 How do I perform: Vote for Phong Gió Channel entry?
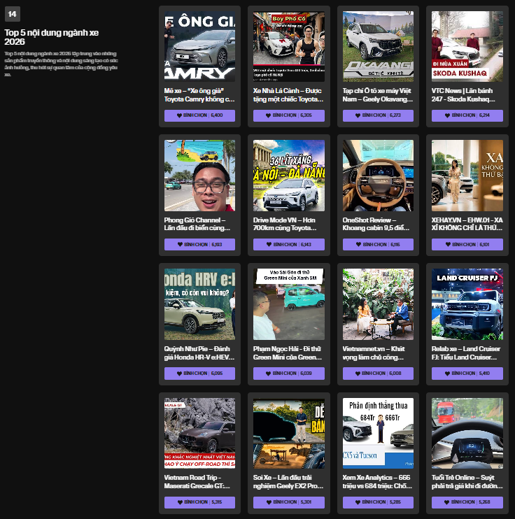(199, 244)
